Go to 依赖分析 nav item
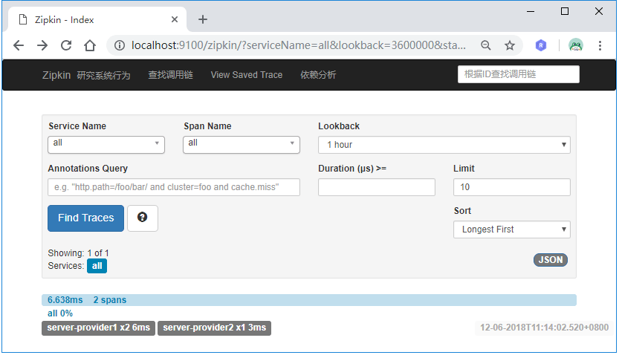 coord(318,75)
